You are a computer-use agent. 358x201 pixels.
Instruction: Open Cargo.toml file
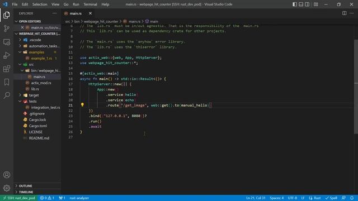(37, 126)
